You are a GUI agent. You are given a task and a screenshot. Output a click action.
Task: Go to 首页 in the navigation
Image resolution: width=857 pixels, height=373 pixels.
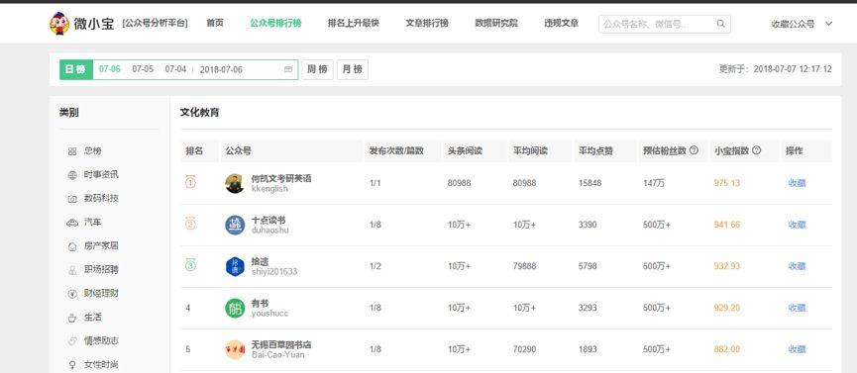(215, 23)
